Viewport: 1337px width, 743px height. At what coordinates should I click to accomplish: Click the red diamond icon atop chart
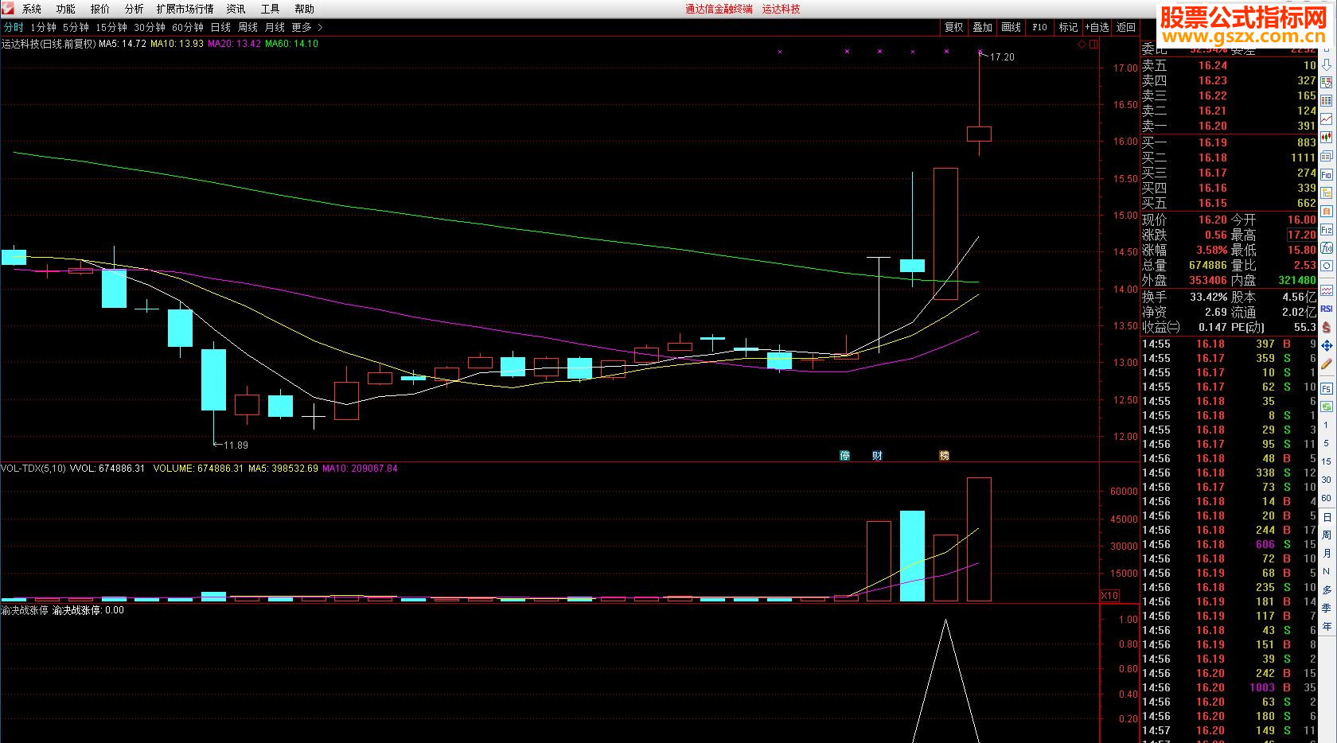coord(1082,45)
